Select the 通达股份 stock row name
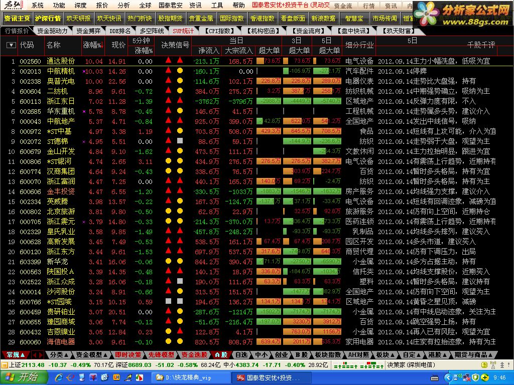The width and height of the screenshot is (514, 385). pyautogui.click(x=61, y=61)
